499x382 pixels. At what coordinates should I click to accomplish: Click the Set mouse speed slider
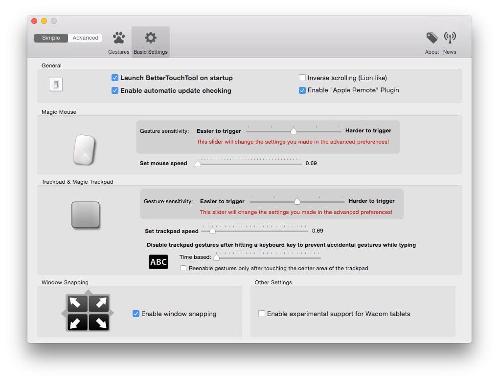pos(248,163)
